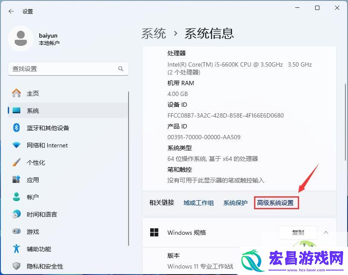
Task: Click the 系统 monitor icon in sidebar
Action: [16, 110]
